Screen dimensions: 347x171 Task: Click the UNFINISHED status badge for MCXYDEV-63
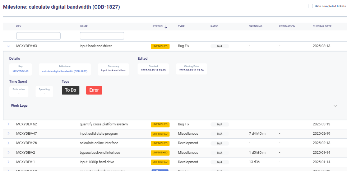point(160,46)
